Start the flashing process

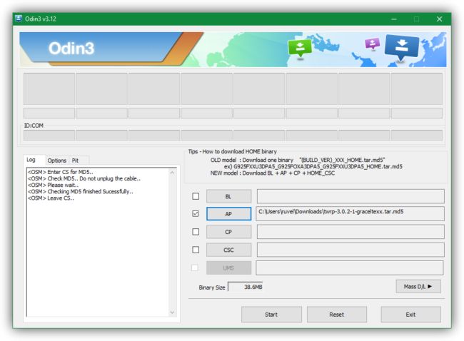click(271, 315)
